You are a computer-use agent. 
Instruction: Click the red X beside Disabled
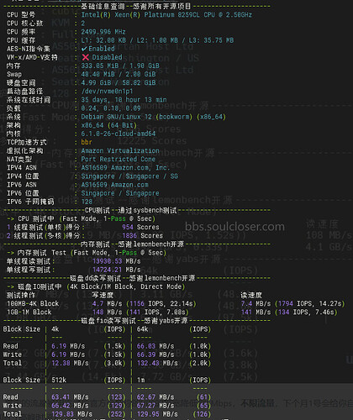point(86,57)
